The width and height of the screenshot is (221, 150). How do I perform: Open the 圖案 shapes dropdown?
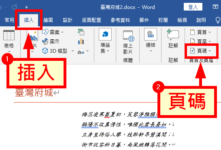click(x=53, y=32)
